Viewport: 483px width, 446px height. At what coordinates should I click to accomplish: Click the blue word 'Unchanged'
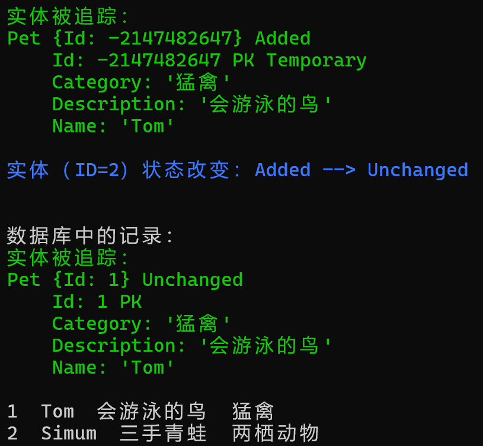tap(418, 170)
